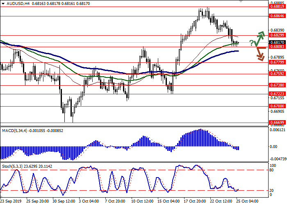Click the green question mark symbol
287x205 pixels.
tap(251, 43)
